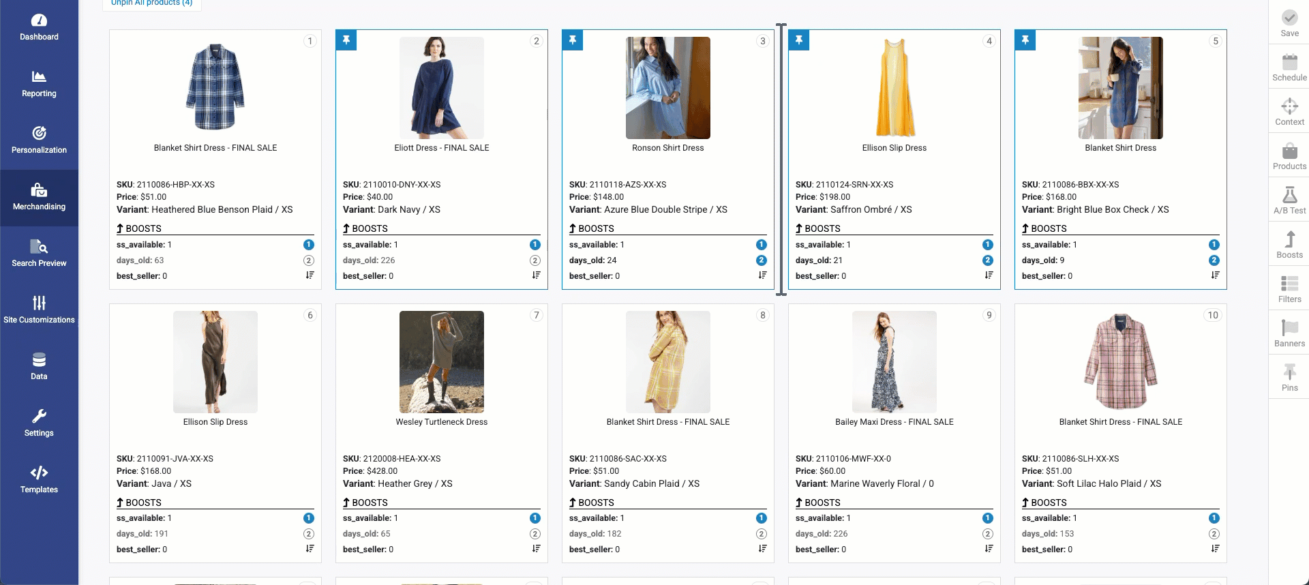Unpin the Eliott Dress product card

346,40
